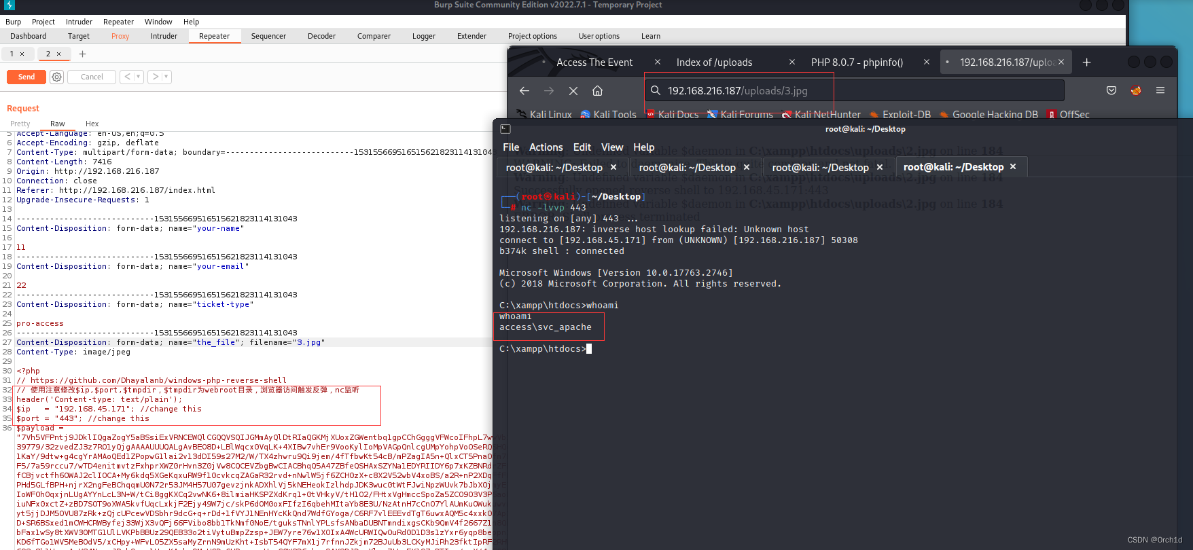Open the Pocket save icon in browser
Screen dimensions: 1193x550
1111,90
